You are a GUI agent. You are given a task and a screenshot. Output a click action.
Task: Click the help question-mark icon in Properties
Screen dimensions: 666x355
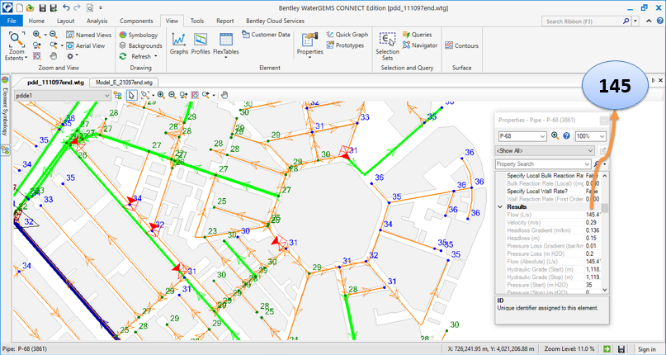click(566, 136)
